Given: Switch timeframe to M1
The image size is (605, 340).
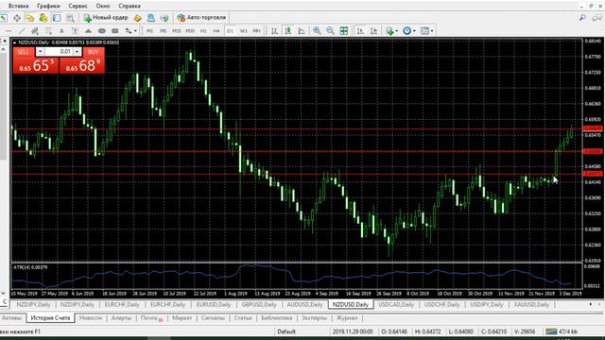Looking at the screenshot, I should pyautogui.click(x=149, y=31).
